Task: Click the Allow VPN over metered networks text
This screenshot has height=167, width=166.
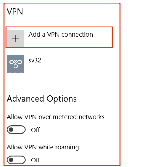Action: (56, 117)
